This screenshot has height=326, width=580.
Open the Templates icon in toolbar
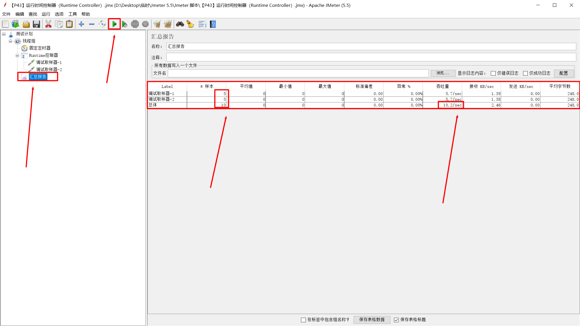pyautogui.click(x=15, y=24)
